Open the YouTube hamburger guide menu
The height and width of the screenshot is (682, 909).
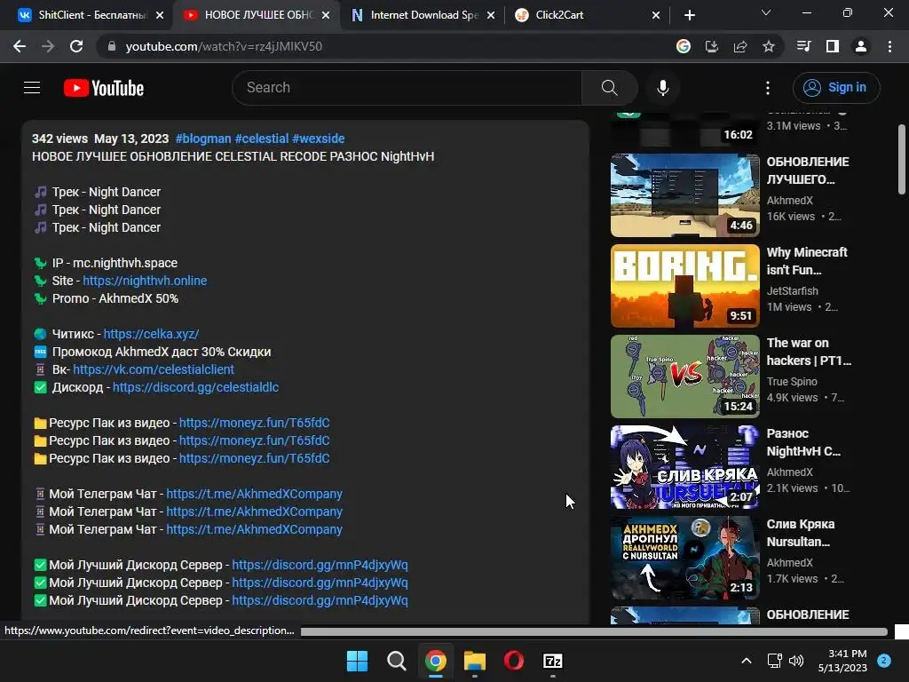[x=32, y=88]
